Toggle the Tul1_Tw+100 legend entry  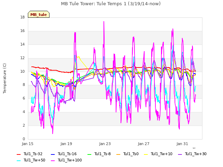[66, 160]
